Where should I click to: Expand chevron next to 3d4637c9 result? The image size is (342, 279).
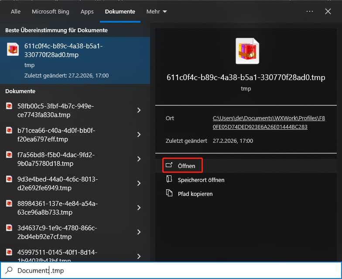pyautogui.click(x=139, y=232)
